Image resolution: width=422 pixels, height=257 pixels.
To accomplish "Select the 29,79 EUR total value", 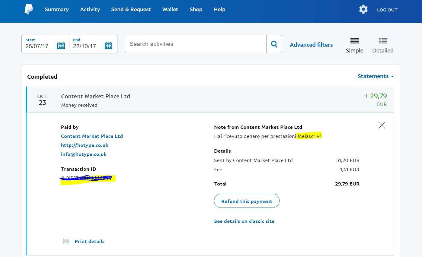I will 347,184.
